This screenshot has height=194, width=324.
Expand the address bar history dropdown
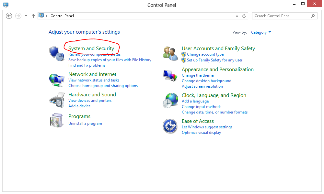(237, 16)
